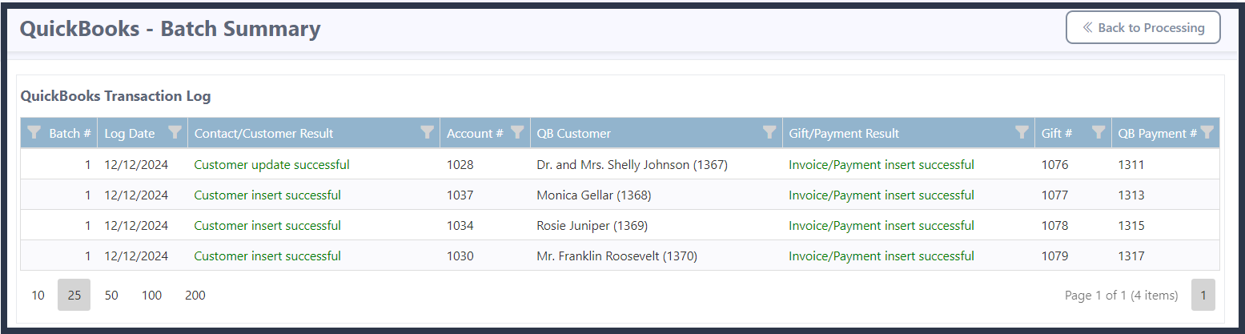1245x334 pixels.
Task: Open the Batch # column filter icon
Action: 34,133
